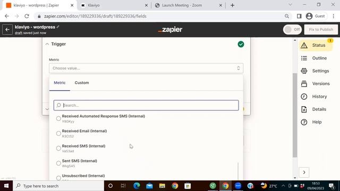
Task: Select Sent SMS (Internal) radio
Action: pyautogui.click(x=58, y=163)
